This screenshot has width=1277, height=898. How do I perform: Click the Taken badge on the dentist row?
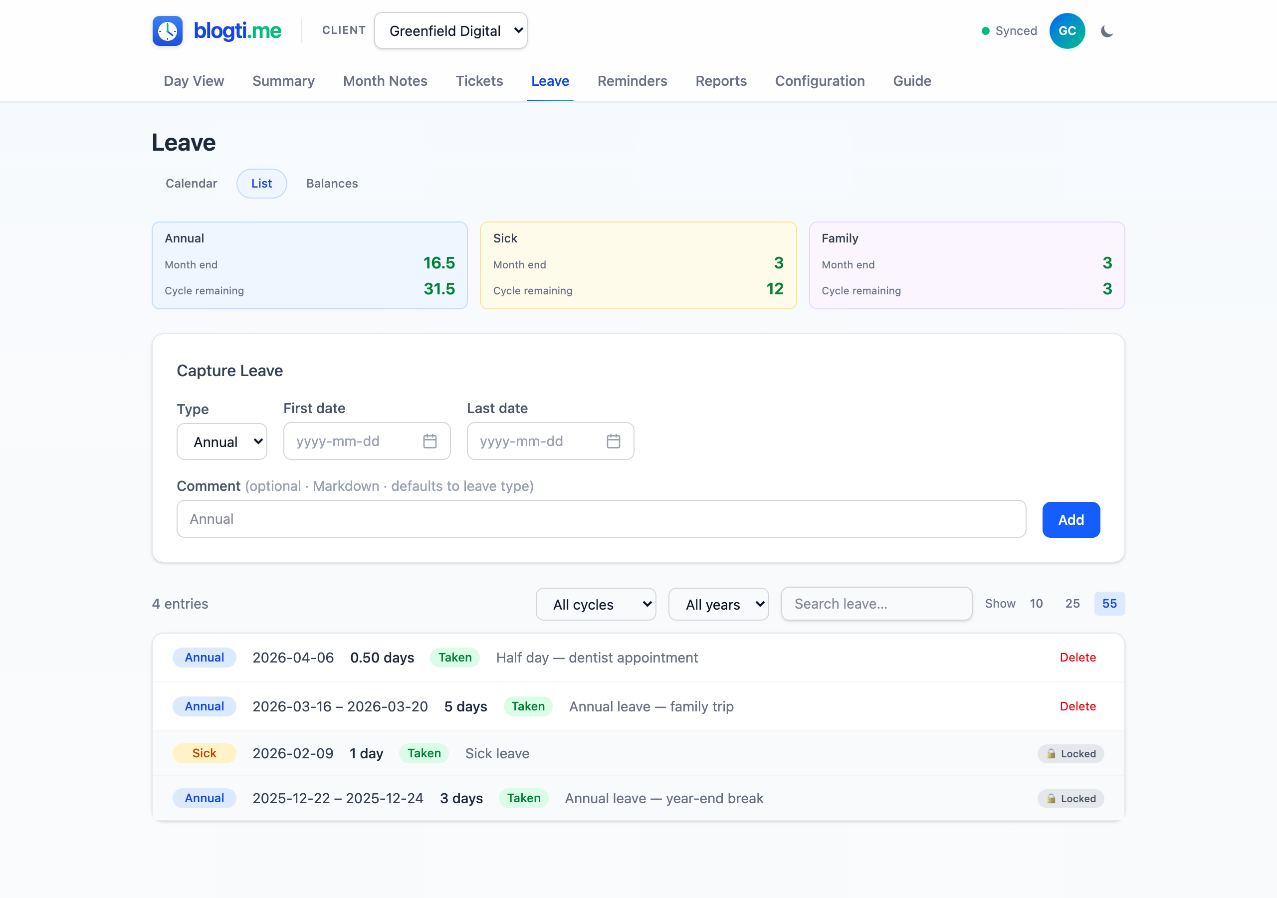[455, 658]
